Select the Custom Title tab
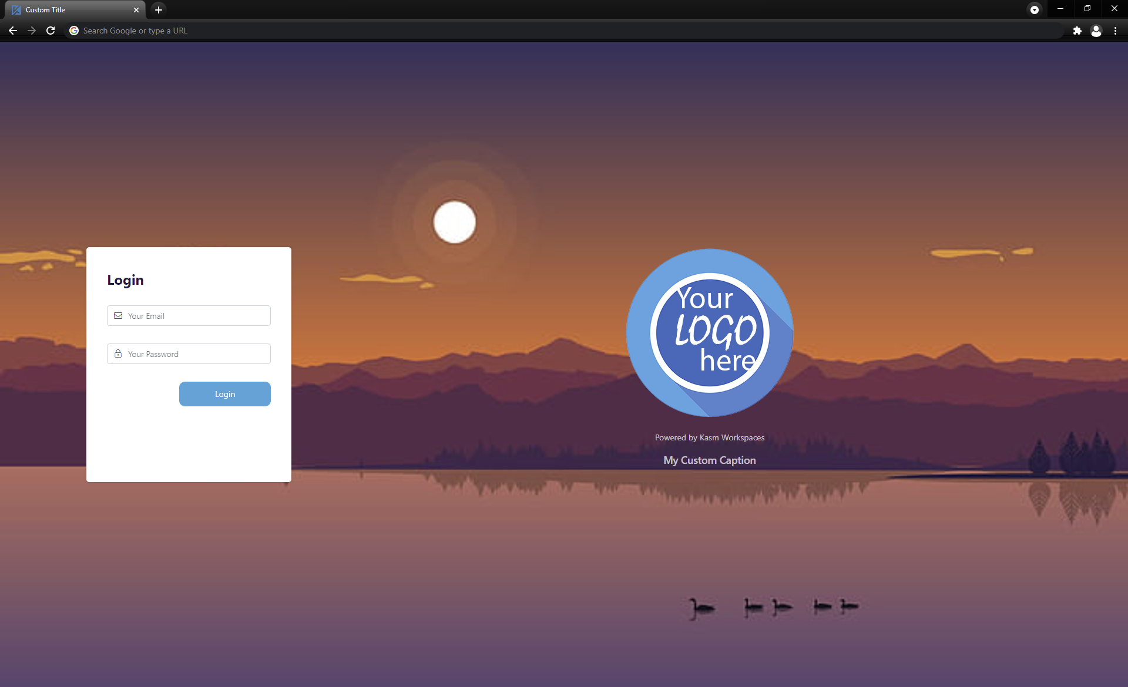 [x=65, y=10]
